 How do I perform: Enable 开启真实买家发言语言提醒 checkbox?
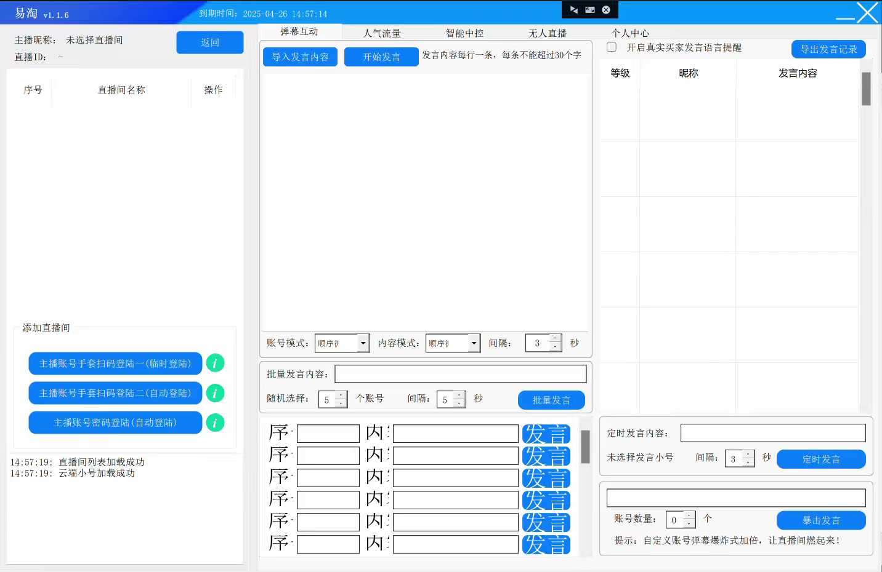coord(612,47)
